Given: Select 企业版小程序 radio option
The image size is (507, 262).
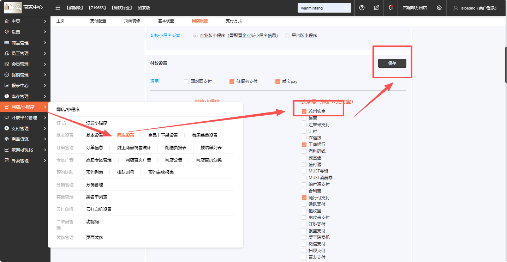Looking at the screenshot, I should (x=195, y=36).
